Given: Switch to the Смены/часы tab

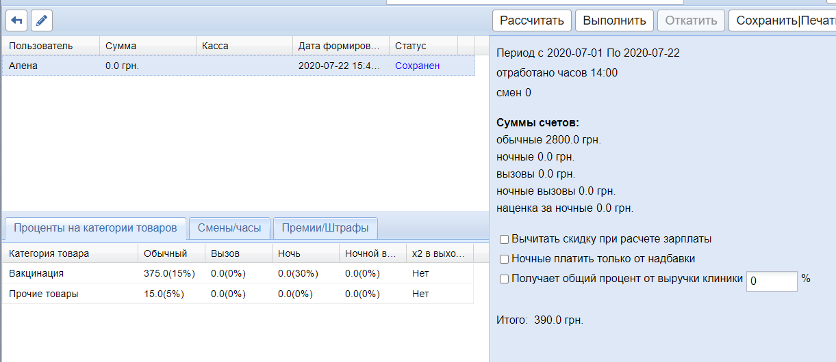Looking at the screenshot, I should [229, 227].
